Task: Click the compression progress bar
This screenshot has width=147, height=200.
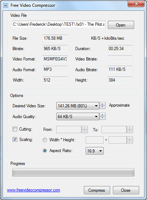Action: click(x=73, y=172)
